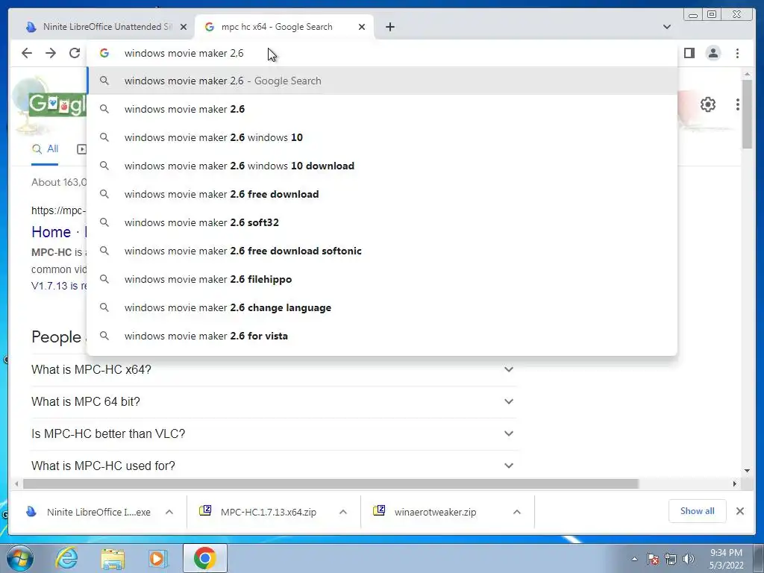Show hidden system tray icons

[634, 559]
